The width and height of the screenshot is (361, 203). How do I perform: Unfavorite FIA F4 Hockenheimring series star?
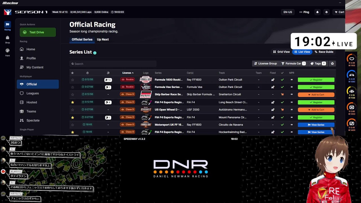coord(72,132)
